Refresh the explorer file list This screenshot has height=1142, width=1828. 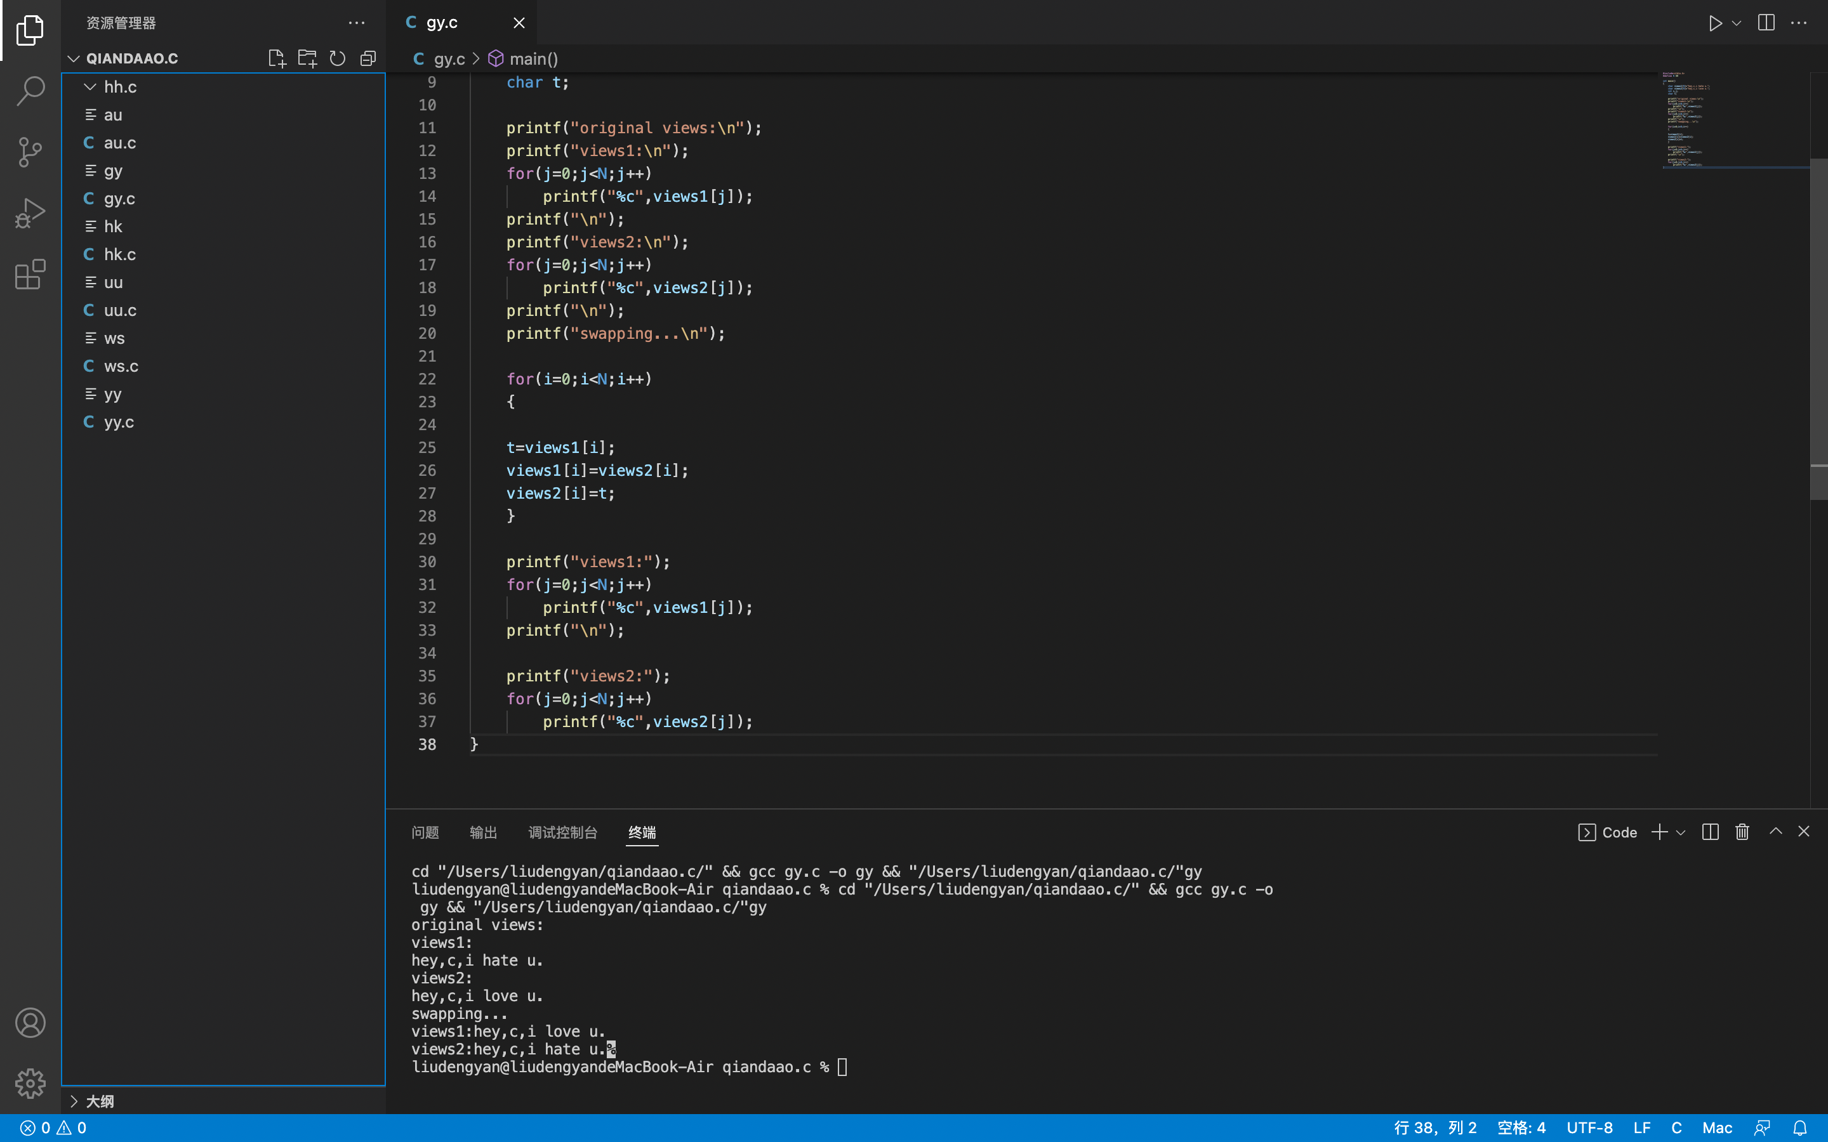338,58
